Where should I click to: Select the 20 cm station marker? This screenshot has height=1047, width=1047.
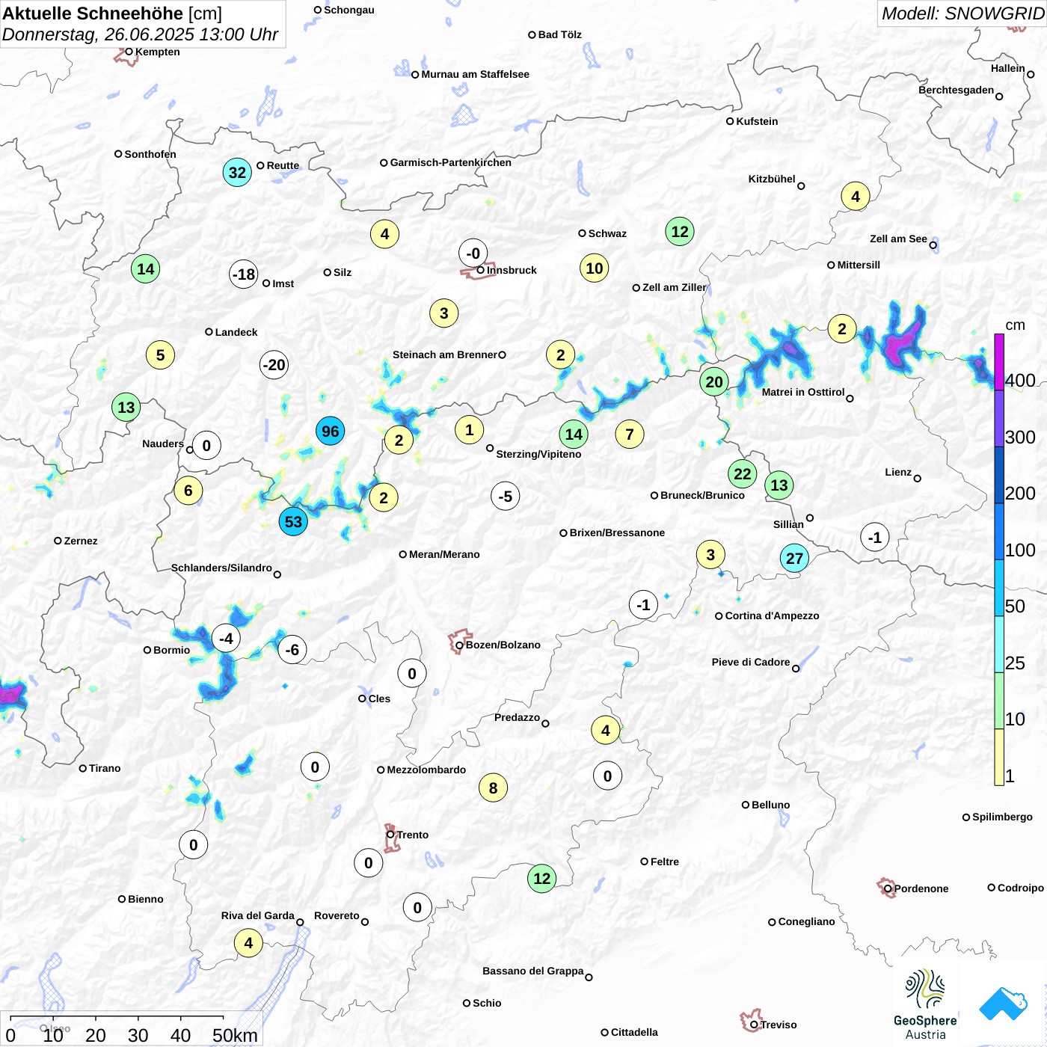tap(714, 382)
